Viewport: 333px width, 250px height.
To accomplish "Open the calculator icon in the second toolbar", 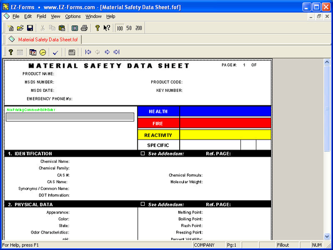I will click(72, 52).
